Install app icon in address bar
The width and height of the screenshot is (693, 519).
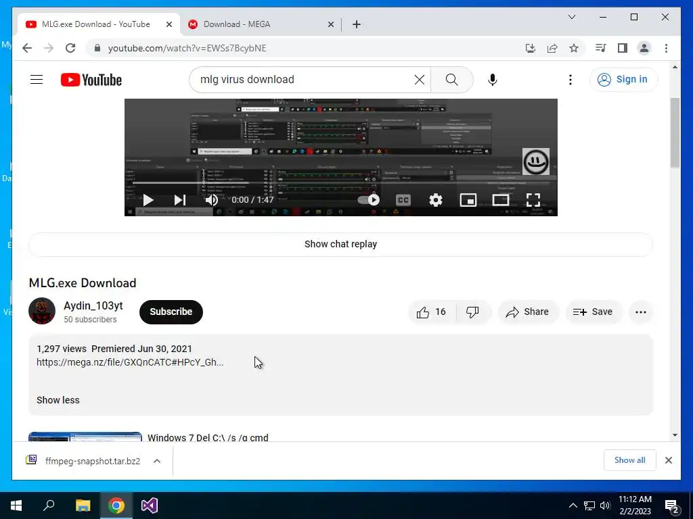tap(531, 48)
